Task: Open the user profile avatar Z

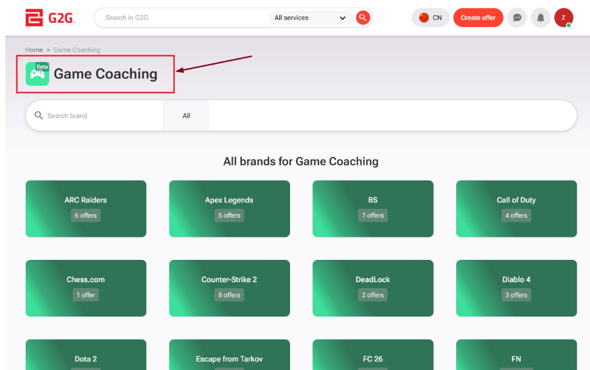Action: tap(563, 18)
